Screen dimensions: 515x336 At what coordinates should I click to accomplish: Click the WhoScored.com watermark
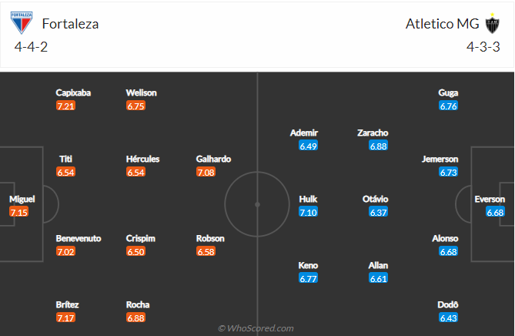click(x=256, y=328)
